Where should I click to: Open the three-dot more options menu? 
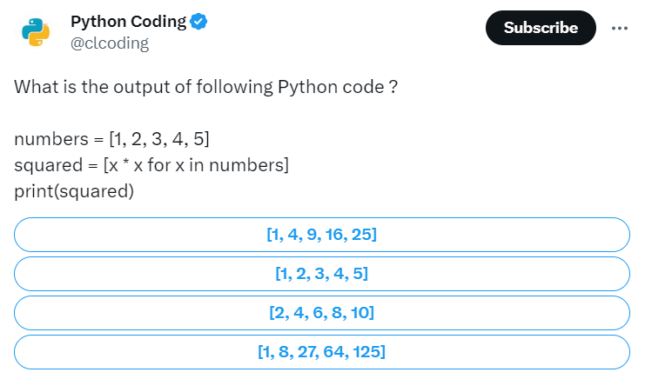click(620, 28)
